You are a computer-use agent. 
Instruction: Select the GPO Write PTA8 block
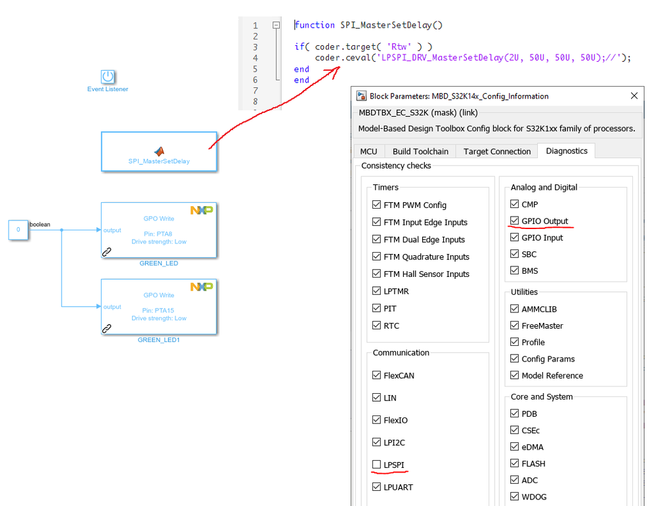click(159, 230)
